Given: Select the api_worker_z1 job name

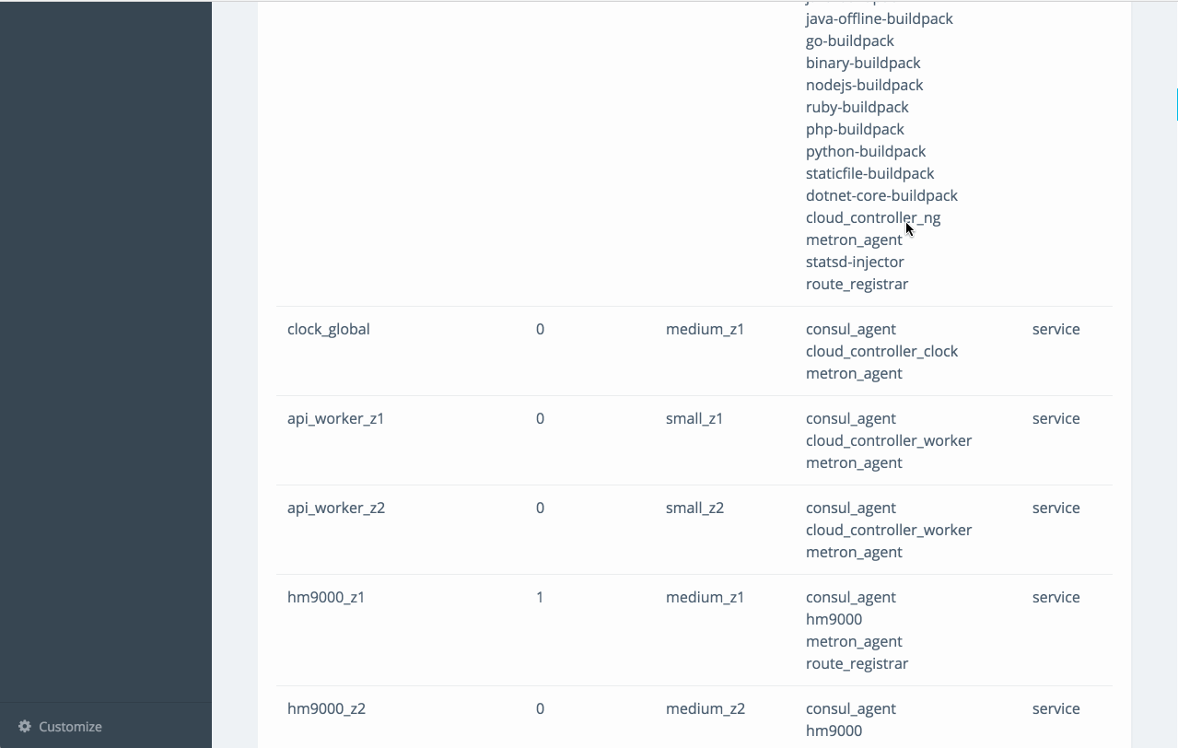Looking at the screenshot, I should point(336,419).
